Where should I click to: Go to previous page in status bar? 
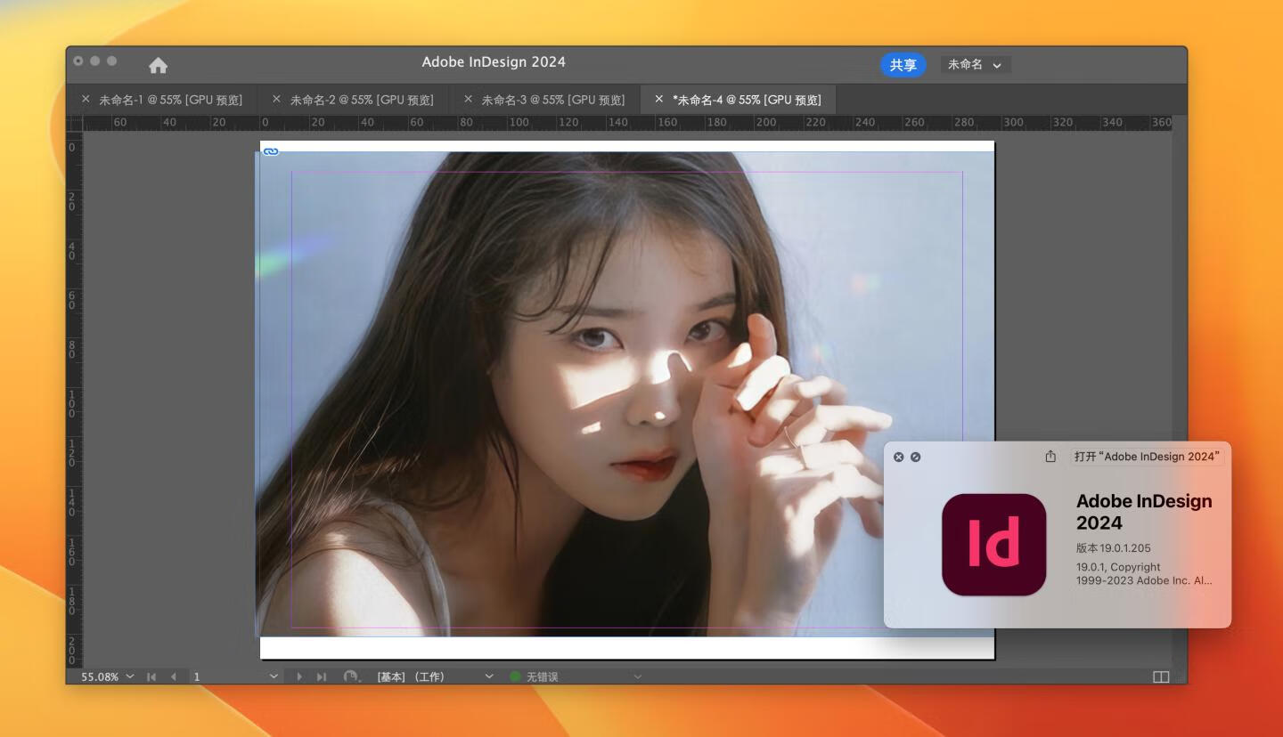[x=173, y=676]
